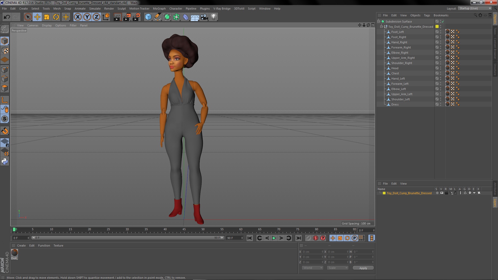This screenshot has height=280, width=498.
Task: Add a Light object
Action: [x=213, y=17]
